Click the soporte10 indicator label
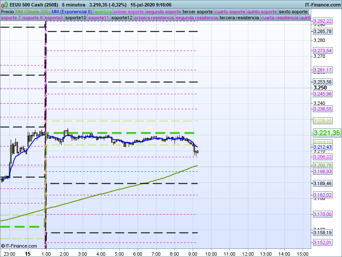The width and height of the screenshot is (342, 257). (76, 18)
